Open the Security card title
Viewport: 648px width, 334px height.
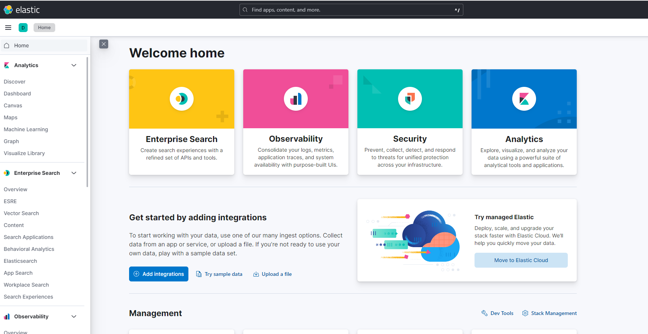(410, 139)
